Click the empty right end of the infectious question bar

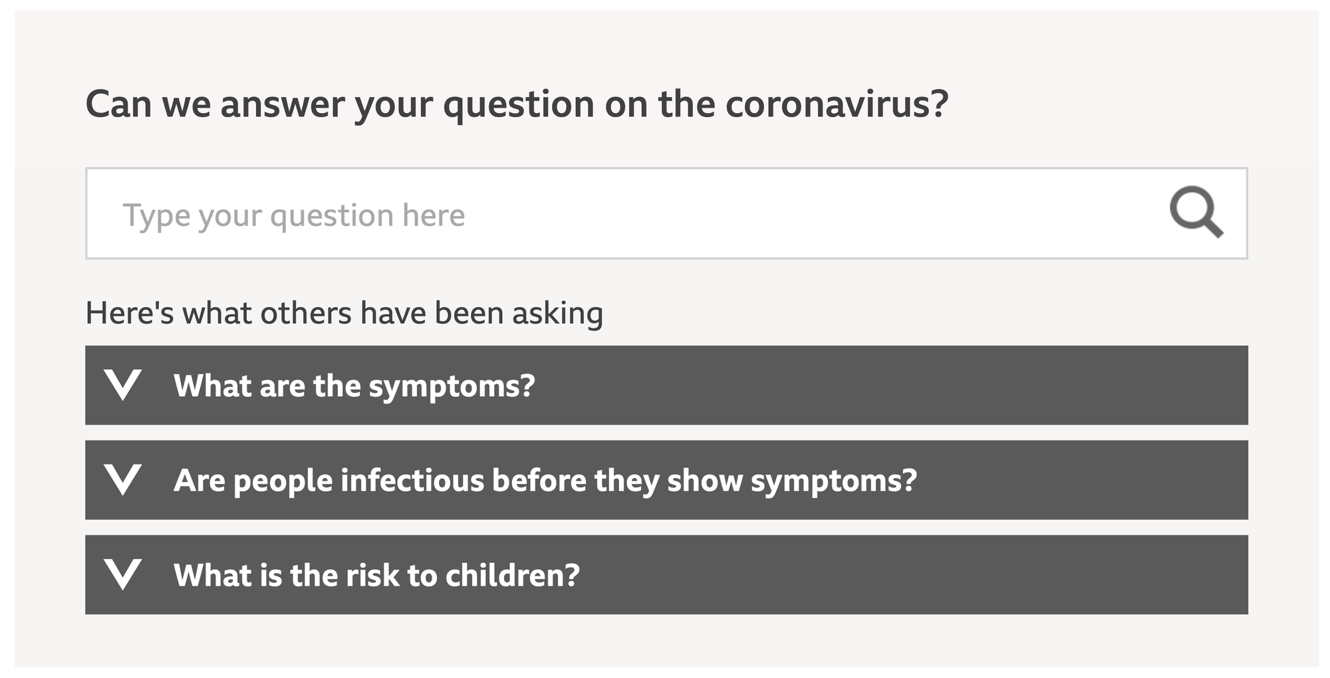[x=1130, y=479]
